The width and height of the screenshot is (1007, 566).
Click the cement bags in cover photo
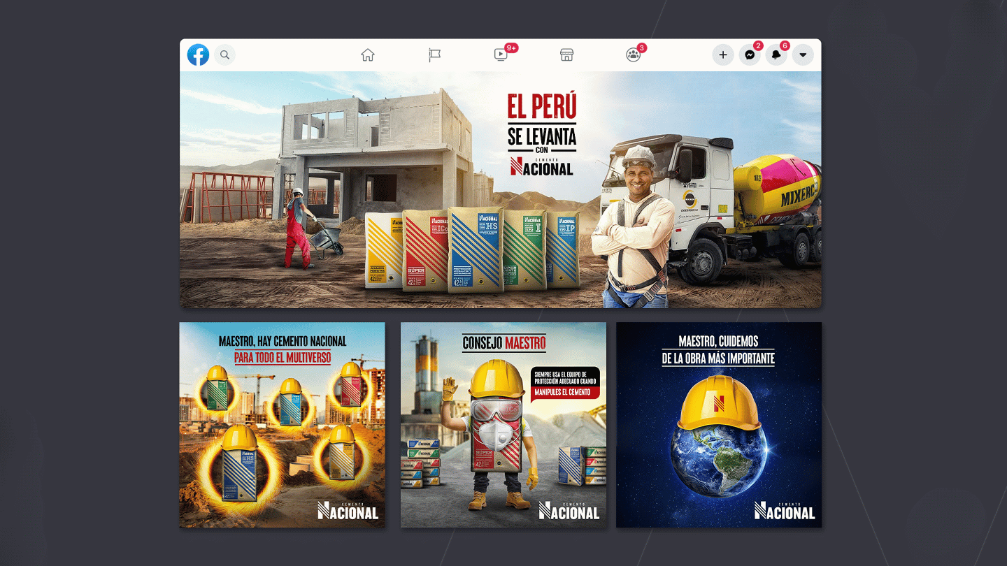click(x=473, y=249)
